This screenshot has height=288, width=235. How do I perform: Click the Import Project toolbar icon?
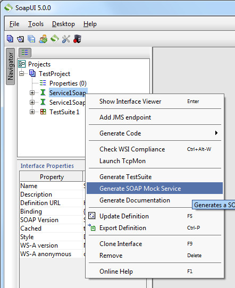[x=20, y=39]
